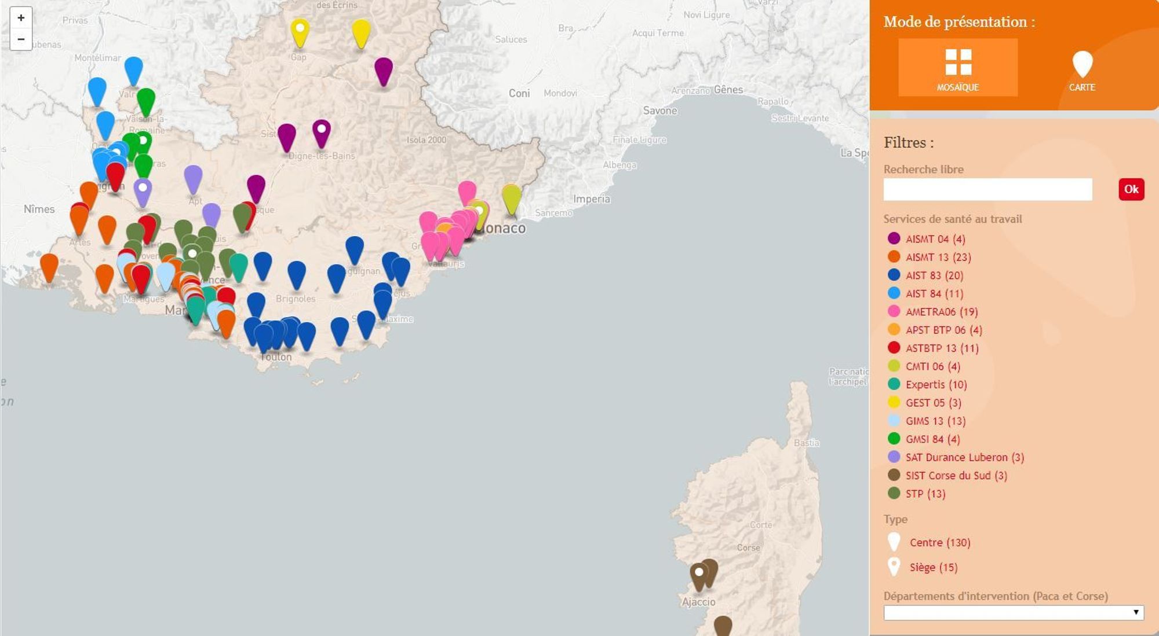This screenshot has width=1159, height=636.
Task: Click the lime marker east of Monaco
Action: pyautogui.click(x=511, y=197)
